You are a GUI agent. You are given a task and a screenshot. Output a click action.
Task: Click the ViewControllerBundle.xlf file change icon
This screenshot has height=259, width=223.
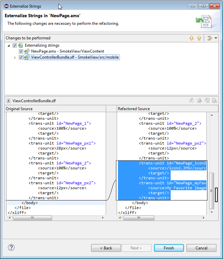click(x=27, y=57)
